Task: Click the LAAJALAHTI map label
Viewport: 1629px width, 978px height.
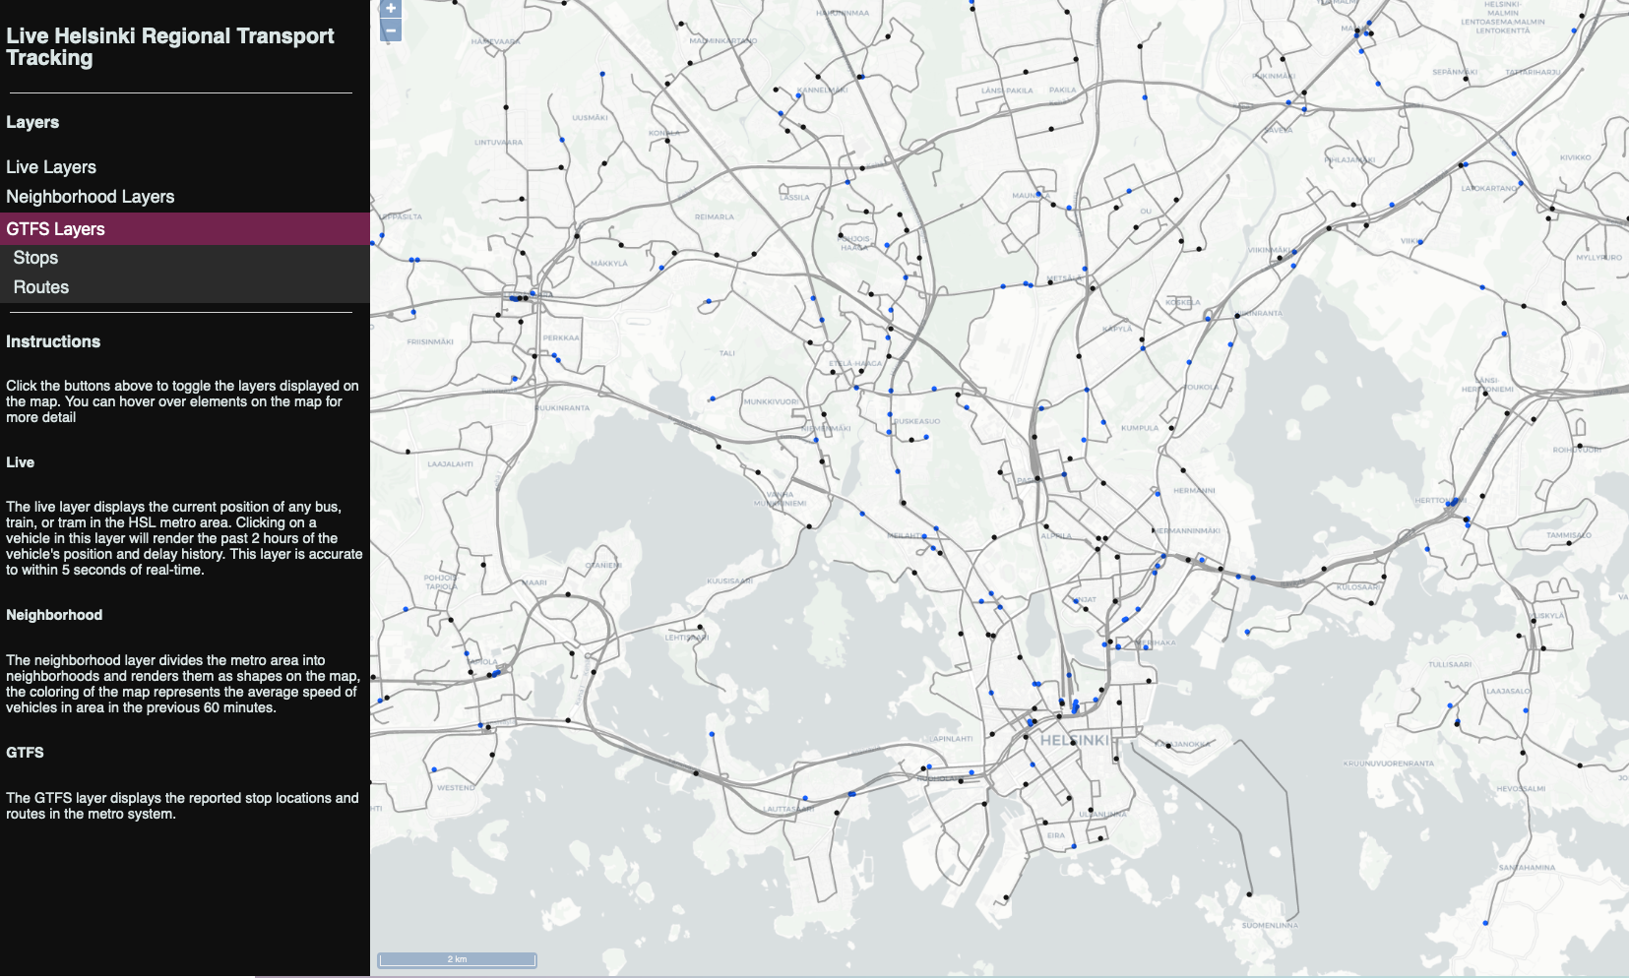Action: coord(450,463)
